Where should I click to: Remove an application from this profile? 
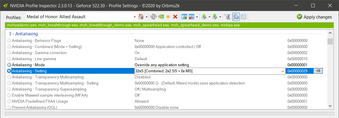pos(192,17)
